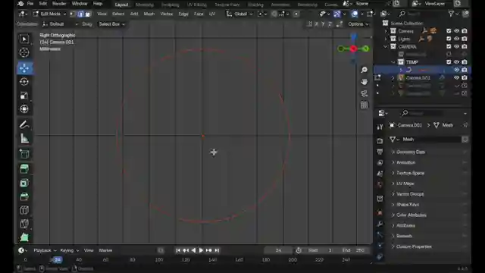
Task: Disable Camera.001 in renders
Action: click(x=465, y=77)
